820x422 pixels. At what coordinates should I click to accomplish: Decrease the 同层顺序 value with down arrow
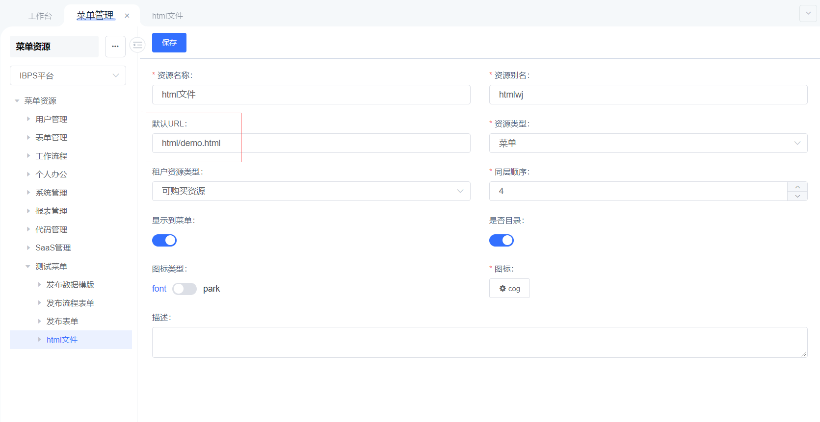(x=797, y=196)
